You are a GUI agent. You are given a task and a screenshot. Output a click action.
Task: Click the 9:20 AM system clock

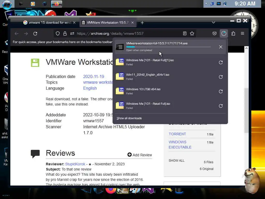pyautogui.click(x=245, y=4)
